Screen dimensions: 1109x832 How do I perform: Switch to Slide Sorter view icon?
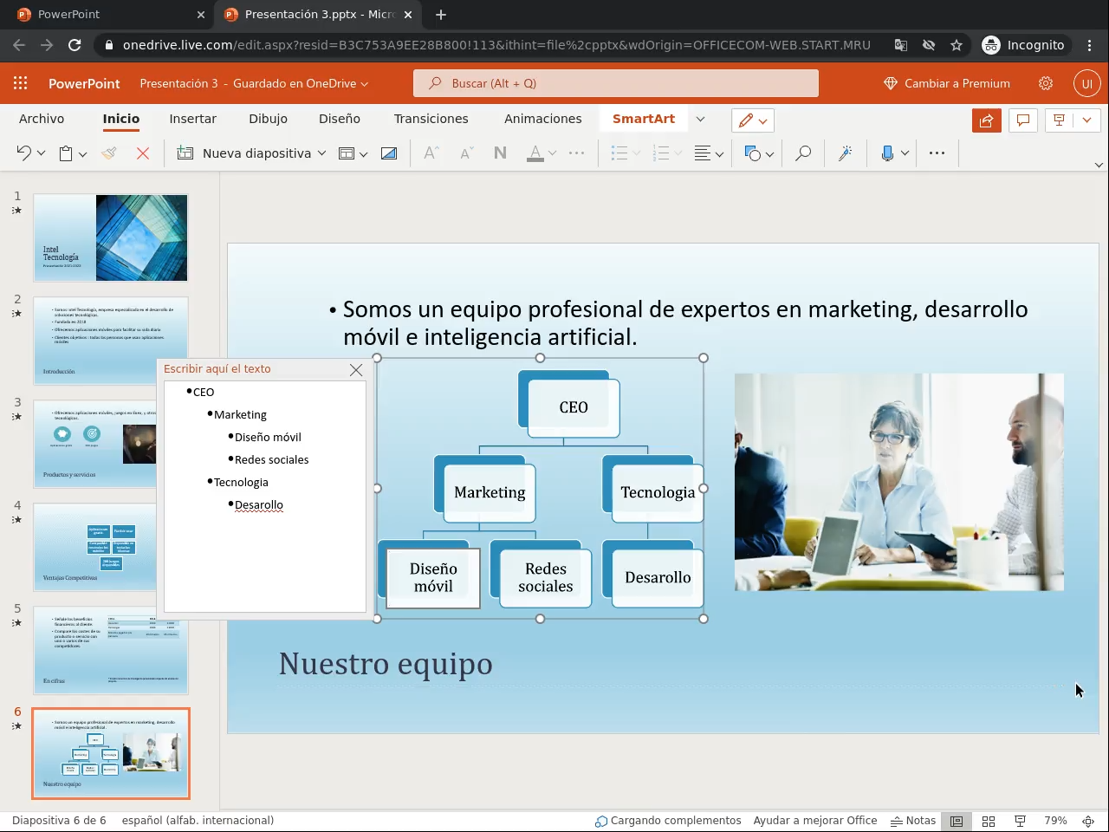989,821
